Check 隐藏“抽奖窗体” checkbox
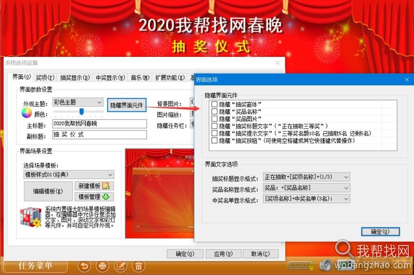The width and height of the screenshot is (414, 275). (214, 104)
